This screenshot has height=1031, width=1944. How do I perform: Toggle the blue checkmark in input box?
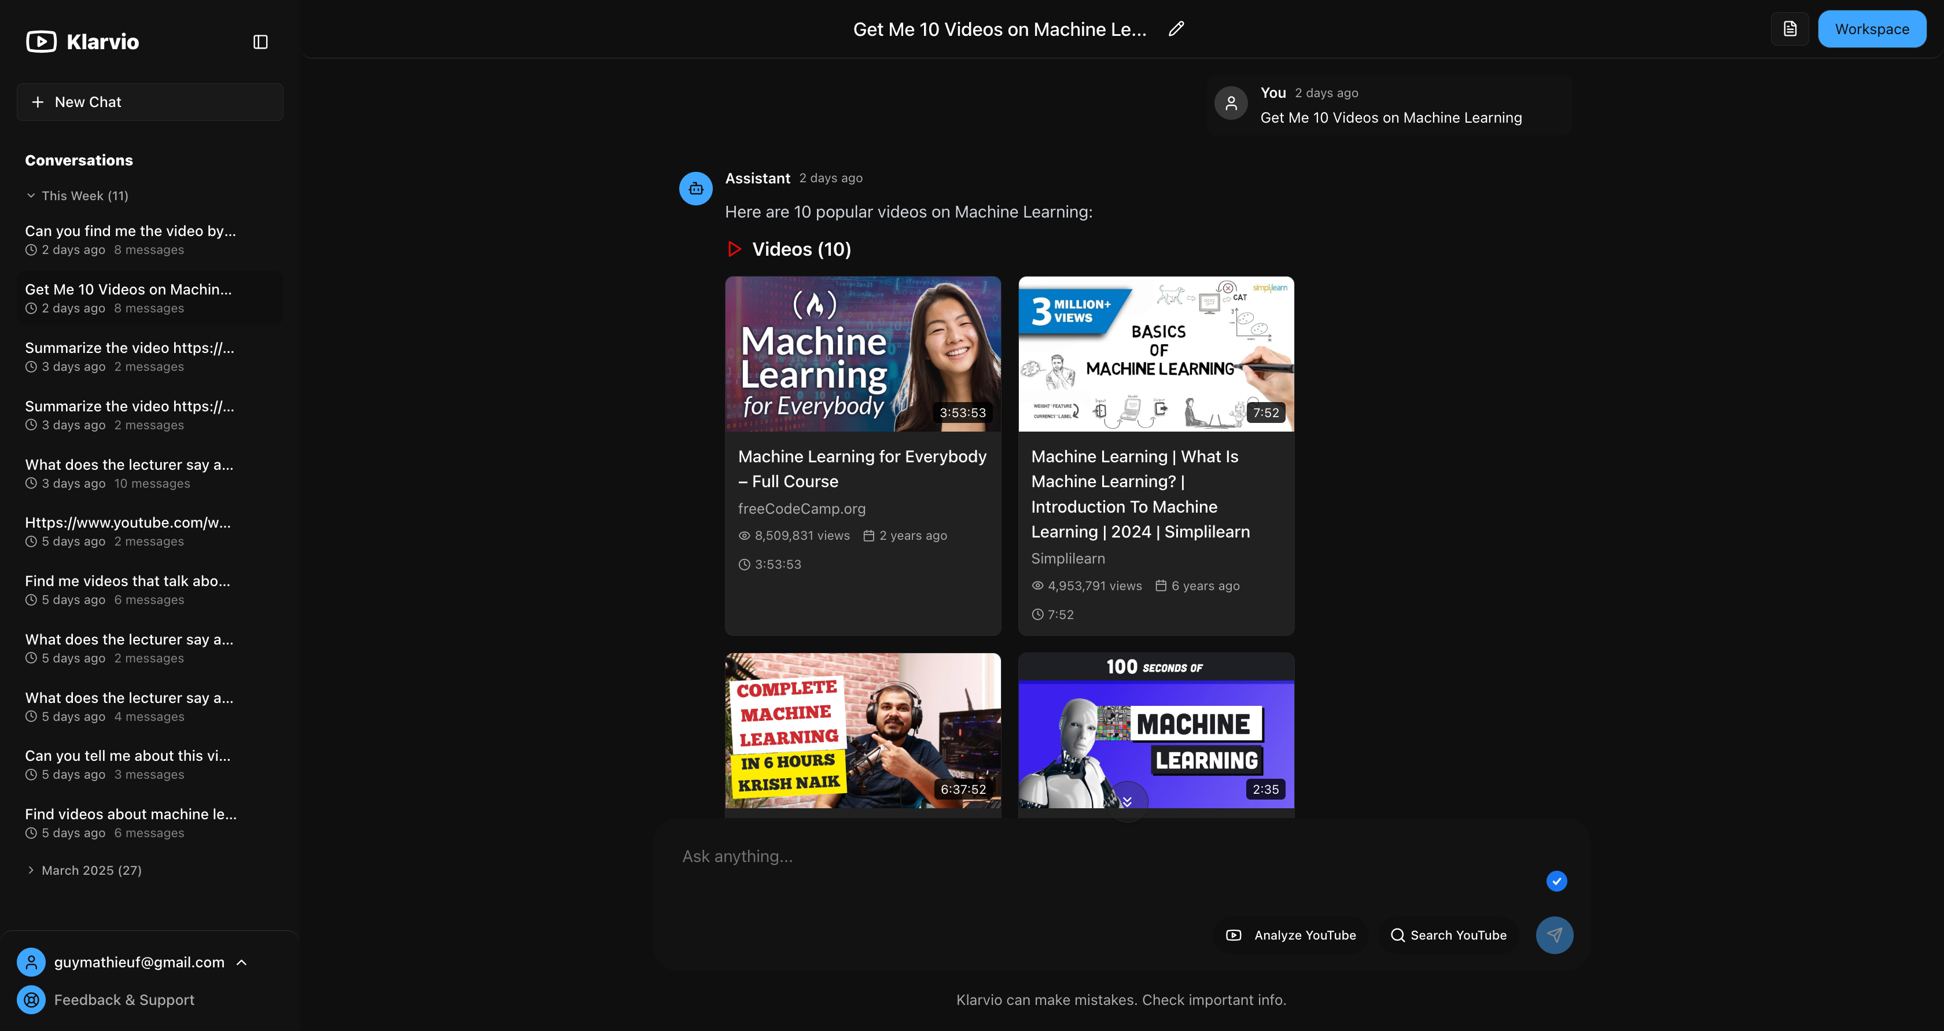tap(1556, 881)
